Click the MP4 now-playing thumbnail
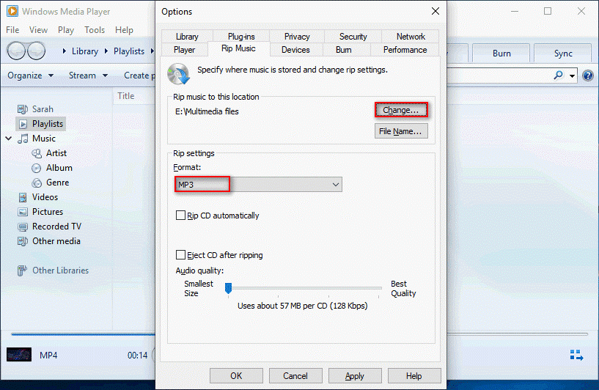The image size is (599, 390). [x=19, y=355]
